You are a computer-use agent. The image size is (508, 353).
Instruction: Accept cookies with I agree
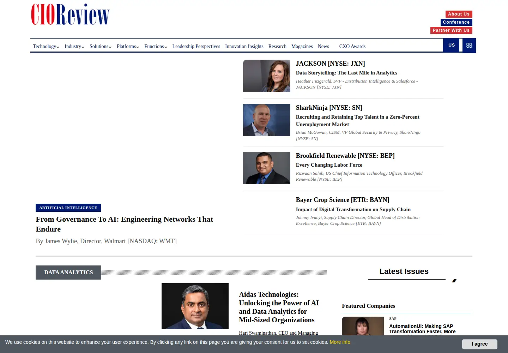click(x=480, y=344)
